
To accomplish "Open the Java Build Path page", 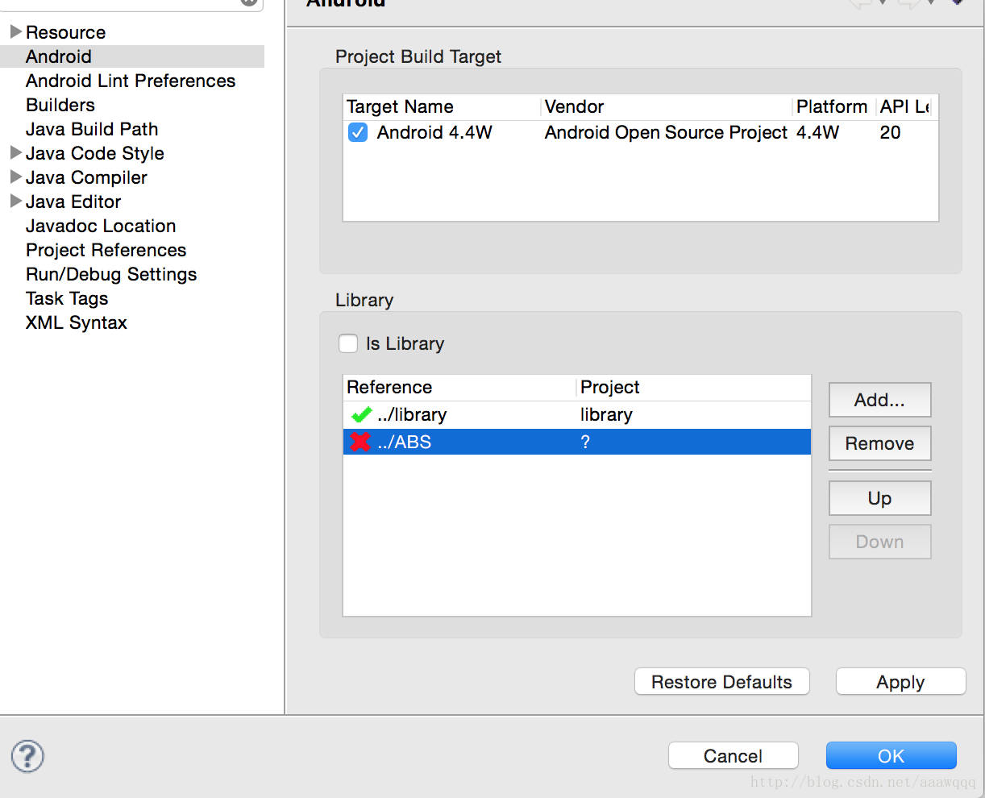I will point(92,129).
